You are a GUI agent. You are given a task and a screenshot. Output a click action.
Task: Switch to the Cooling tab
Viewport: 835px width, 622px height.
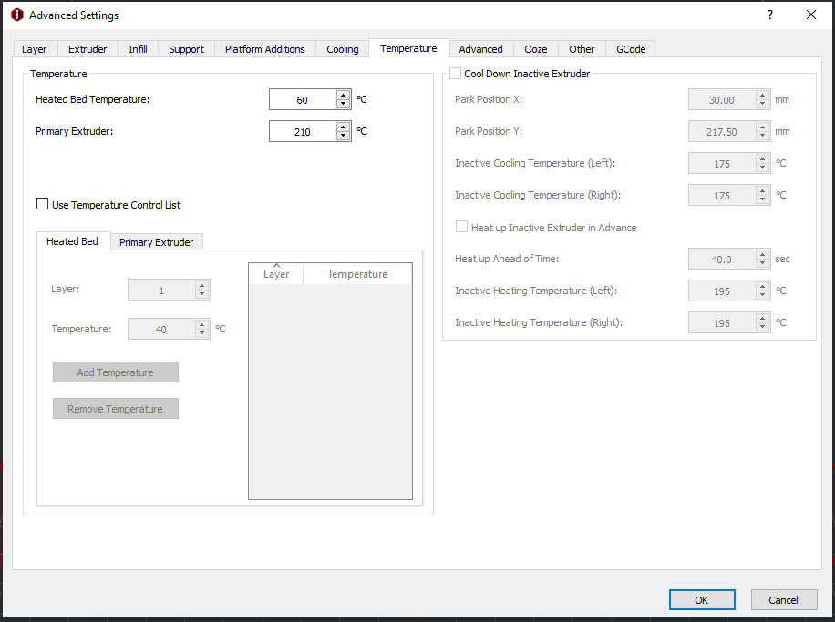pos(343,49)
